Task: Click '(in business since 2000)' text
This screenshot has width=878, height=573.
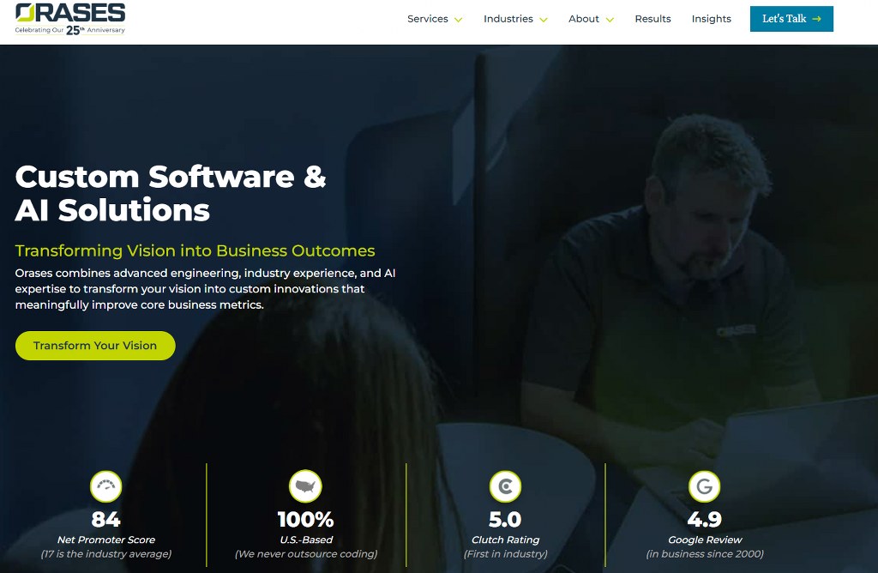Action: [x=705, y=553]
